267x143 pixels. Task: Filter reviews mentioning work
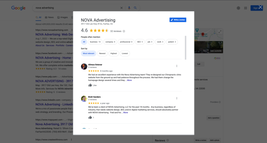[x=160, y=42]
